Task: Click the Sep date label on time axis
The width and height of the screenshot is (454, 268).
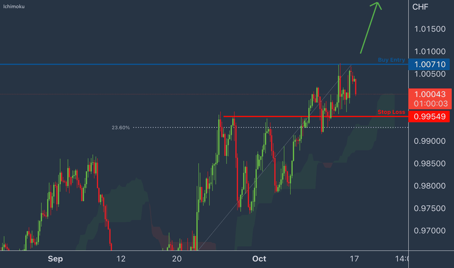Action: [56, 259]
